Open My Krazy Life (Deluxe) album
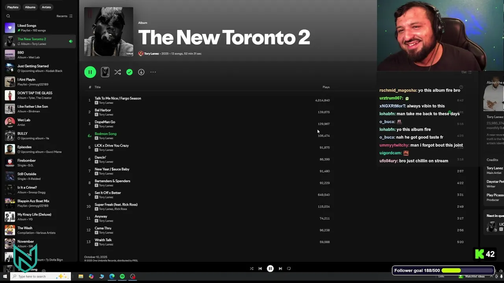This screenshot has height=283, width=504. (39, 217)
